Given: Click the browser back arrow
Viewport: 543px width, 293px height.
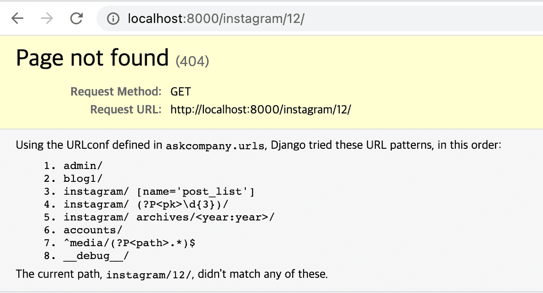Looking at the screenshot, I should [x=17, y=18].
